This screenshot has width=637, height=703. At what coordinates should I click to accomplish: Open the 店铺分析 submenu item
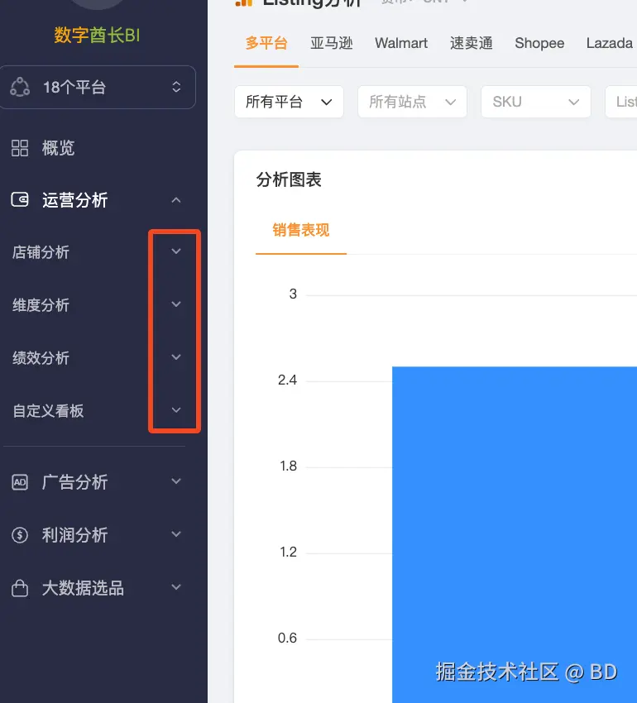click(41, 252)
